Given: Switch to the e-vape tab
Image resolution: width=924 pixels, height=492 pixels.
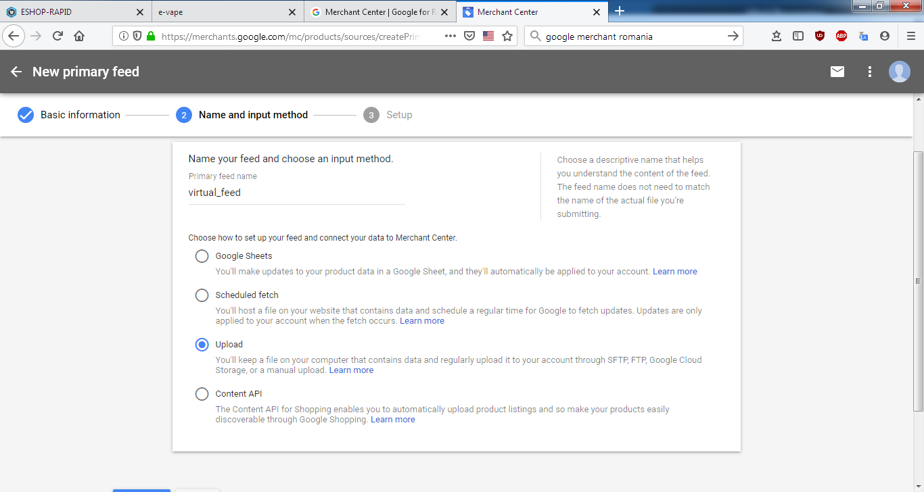Looking at the screenshot, I should pyautogui.click(x=227, y=11).
